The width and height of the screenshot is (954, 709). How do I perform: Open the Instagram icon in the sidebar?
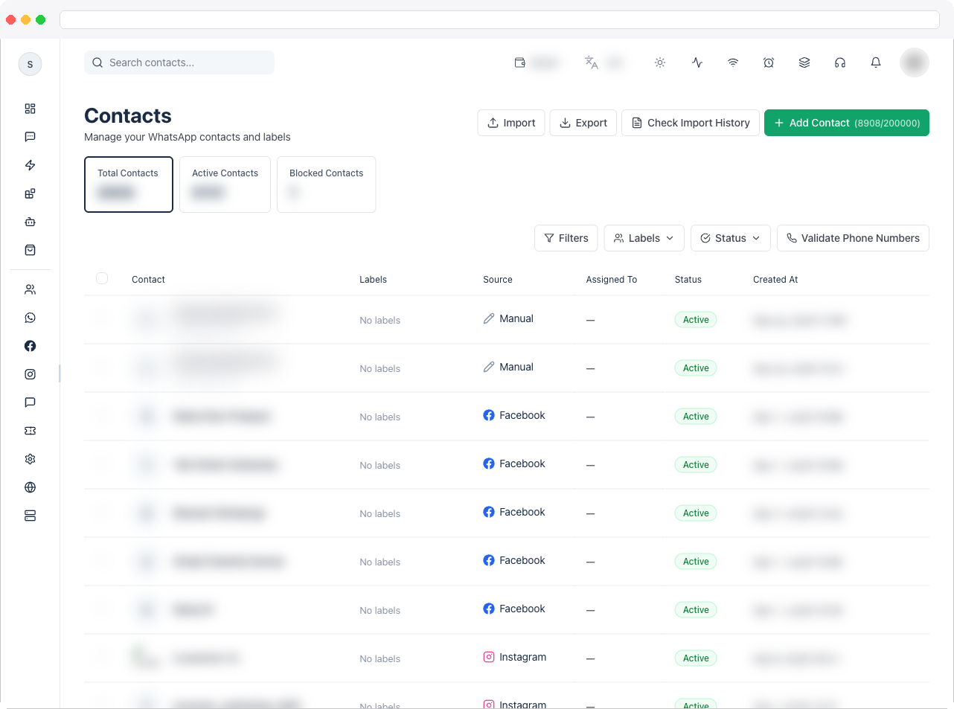click(x=30, y=374)
